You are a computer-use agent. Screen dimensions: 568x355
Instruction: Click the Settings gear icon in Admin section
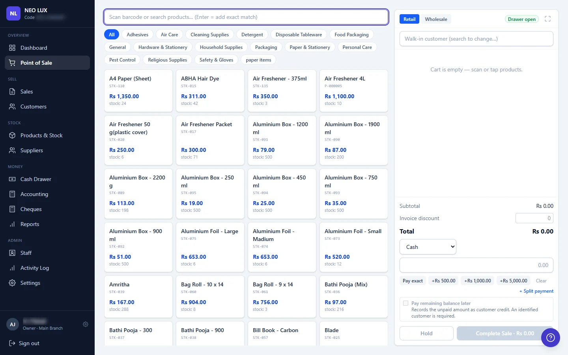[12, 283]
